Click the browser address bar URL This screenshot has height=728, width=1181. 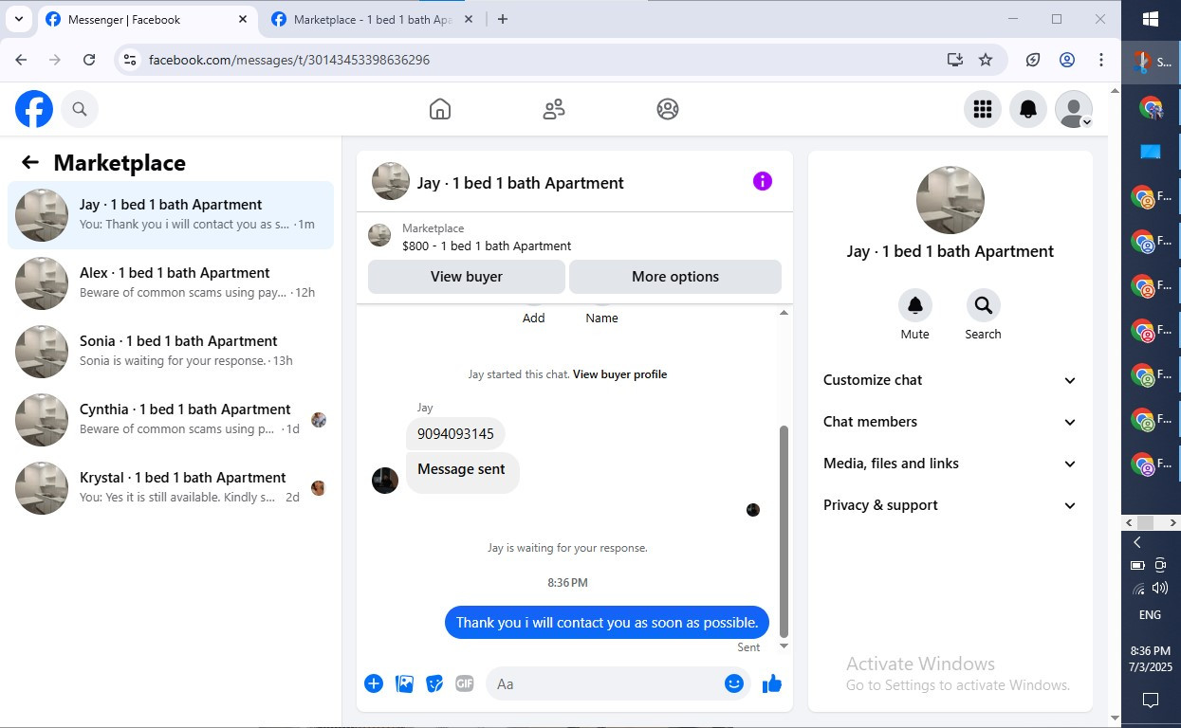(289, 60)
